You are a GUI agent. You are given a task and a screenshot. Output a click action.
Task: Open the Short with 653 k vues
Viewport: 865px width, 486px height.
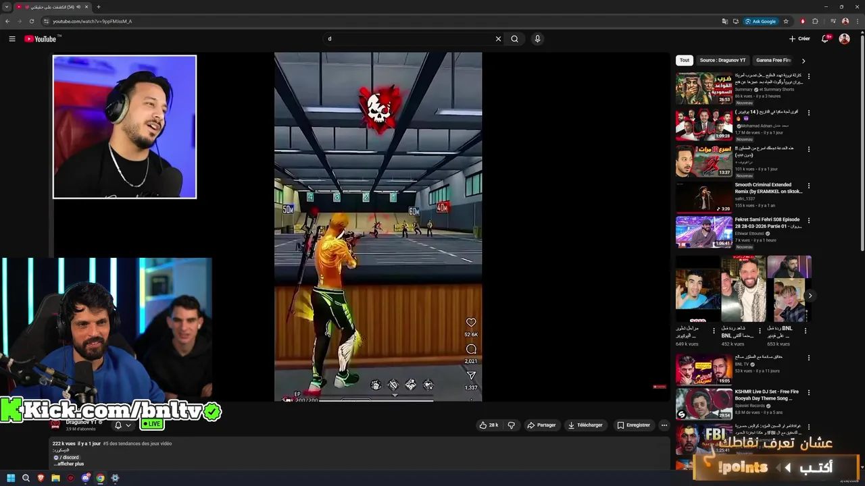click(x=789, y=289)
